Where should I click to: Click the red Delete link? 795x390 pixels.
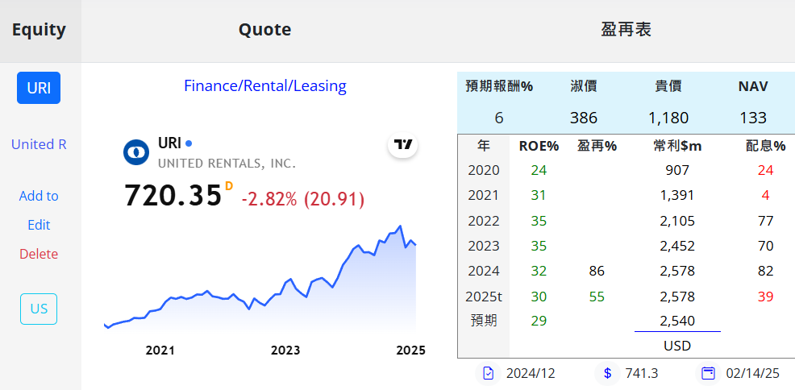tap(39, 254)
